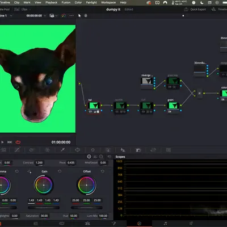Open the Workspace menu
Screen dimensions: 227x227
tap(108, 2)
